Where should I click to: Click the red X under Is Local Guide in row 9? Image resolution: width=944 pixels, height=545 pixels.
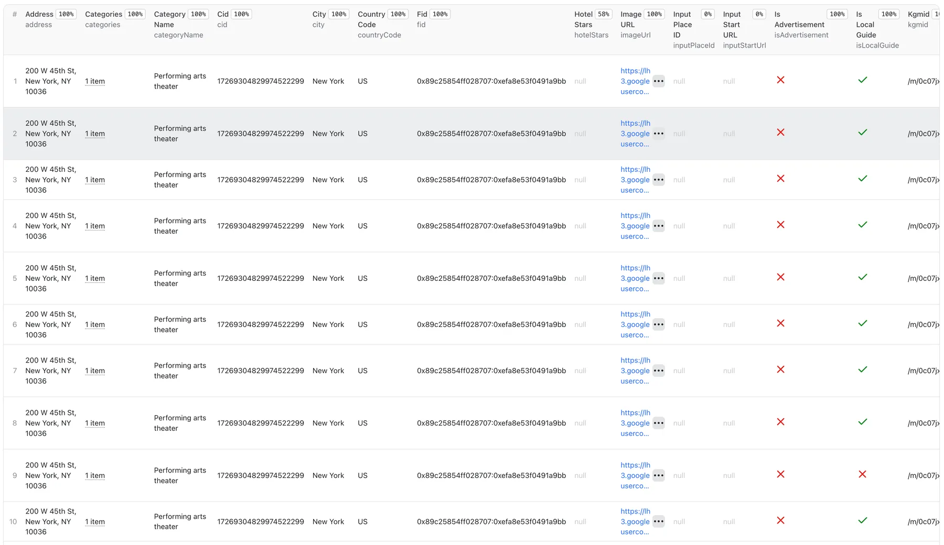(862, 474)
